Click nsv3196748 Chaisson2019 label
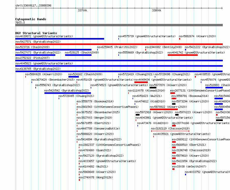Screen dimensions: 230x190 tap(191, 150)
